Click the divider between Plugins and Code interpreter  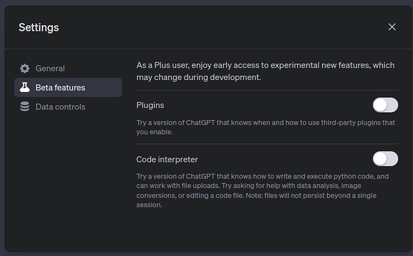click(267, 144)
